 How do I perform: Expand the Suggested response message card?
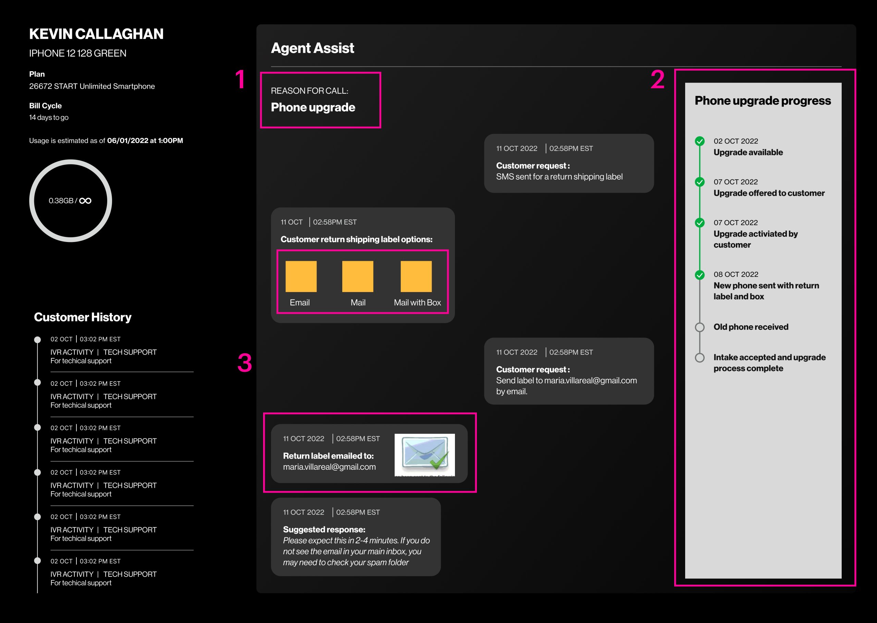coord(355,537)
